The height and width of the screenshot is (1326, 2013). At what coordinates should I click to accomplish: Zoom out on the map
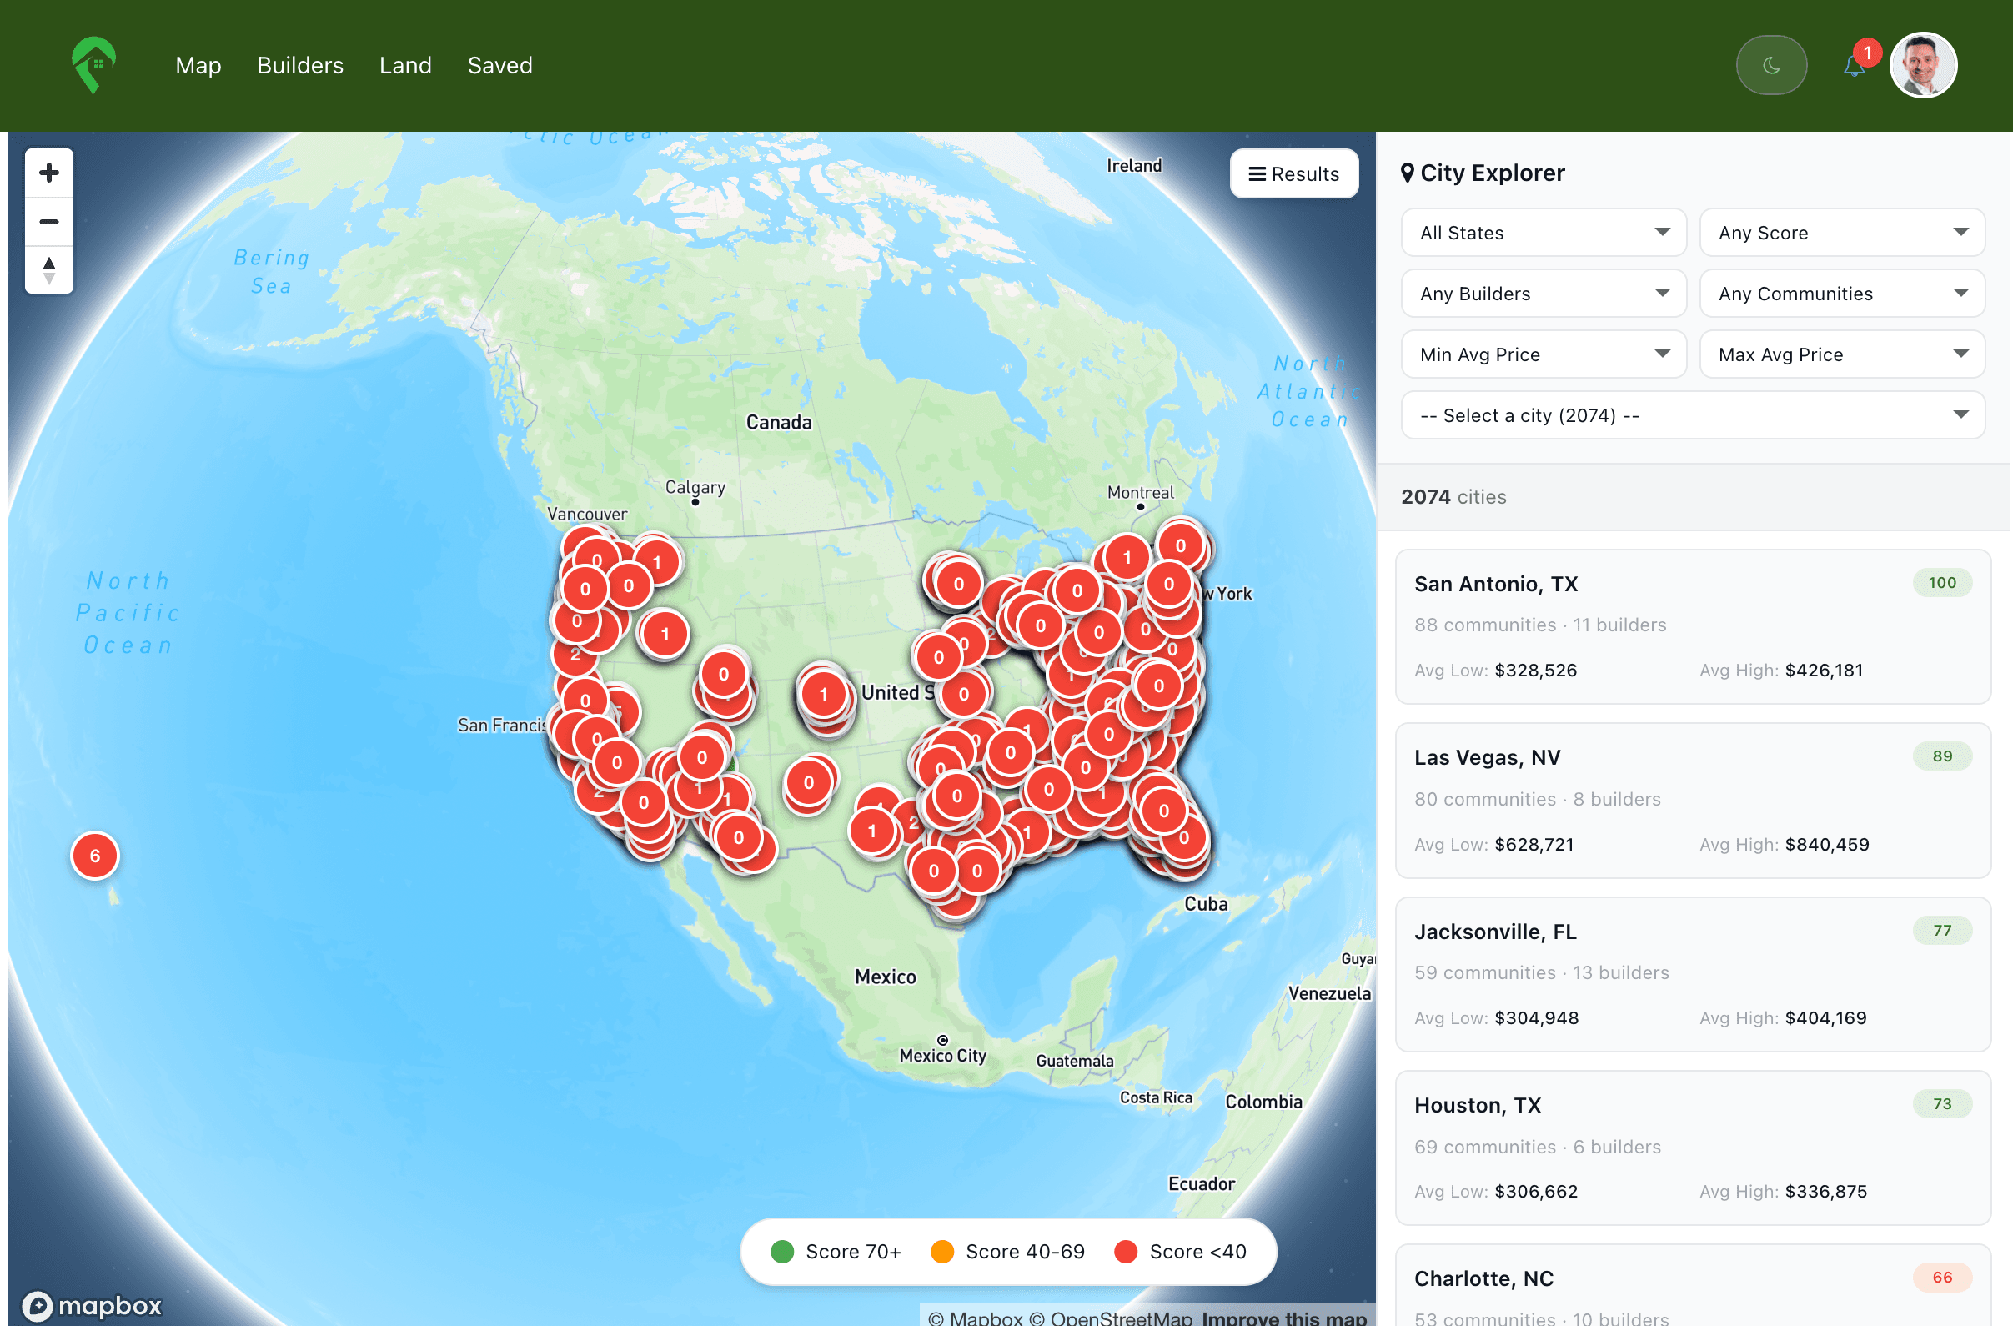(49, 222)
